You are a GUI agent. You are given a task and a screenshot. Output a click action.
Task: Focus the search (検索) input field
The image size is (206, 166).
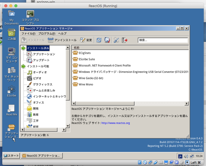pos(163,40)
